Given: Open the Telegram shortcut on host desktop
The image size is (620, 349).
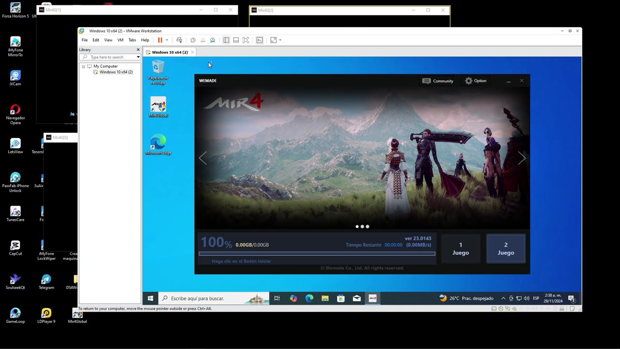Looking at the screenshot, I should pos(46,282).
